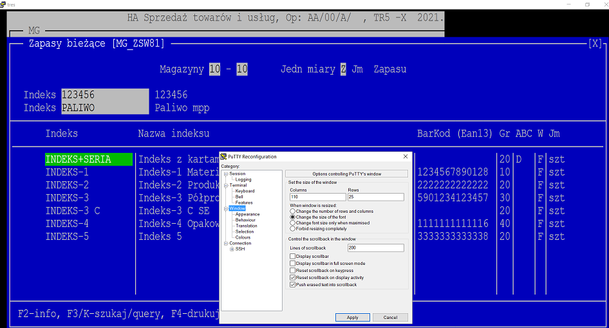The image size is (609, 328).
Task: Minimize the tres window
Action: (x=569, y=5)
